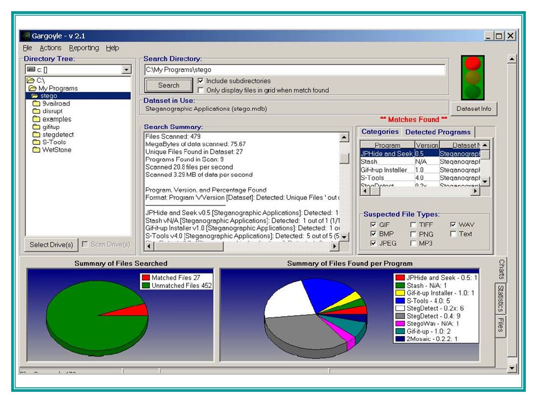The height and width of the screenshot is (403, 537).
Task: Click red Matched Files legend swatch
Action: pos(146,278)
